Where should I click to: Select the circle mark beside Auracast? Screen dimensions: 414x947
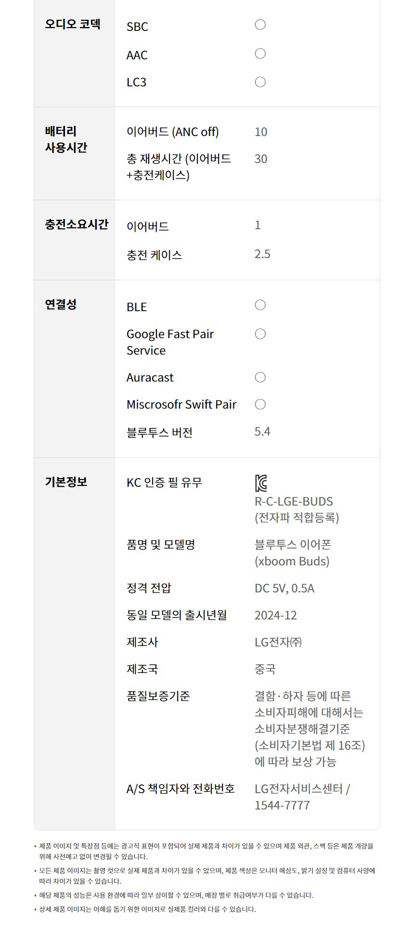pyautogui.click(x=260, y=377)
